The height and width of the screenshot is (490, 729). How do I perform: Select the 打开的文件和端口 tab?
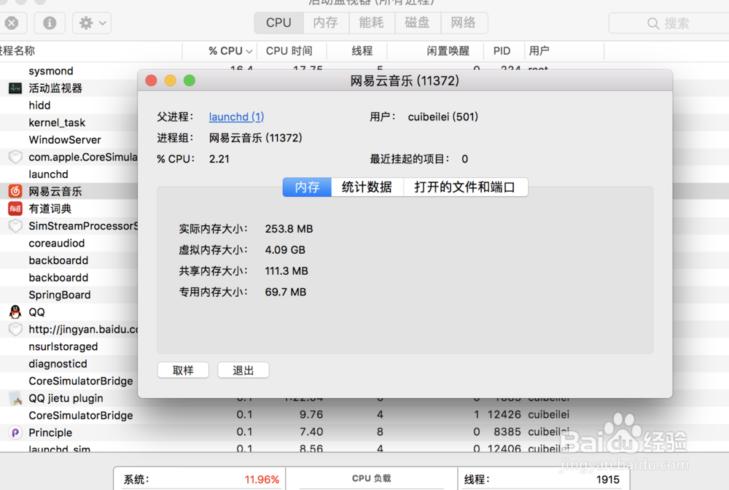pyautogui.click(x=465, y=187)
